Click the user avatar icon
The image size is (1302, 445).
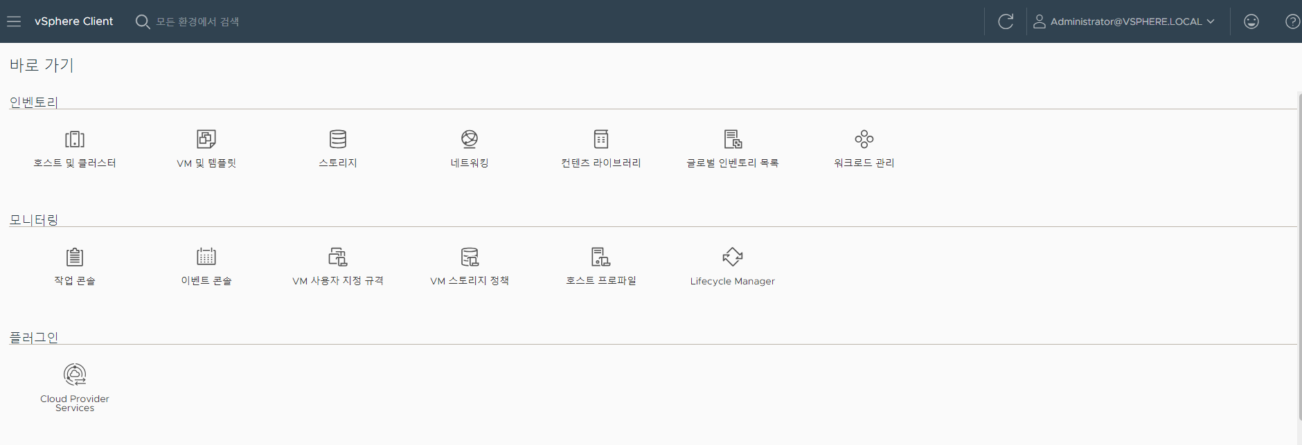coord(1040,21)
